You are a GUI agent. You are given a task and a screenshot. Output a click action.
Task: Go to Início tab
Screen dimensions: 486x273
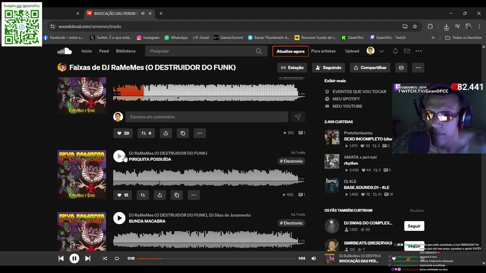pyautogui.click(x=87, y=51)
